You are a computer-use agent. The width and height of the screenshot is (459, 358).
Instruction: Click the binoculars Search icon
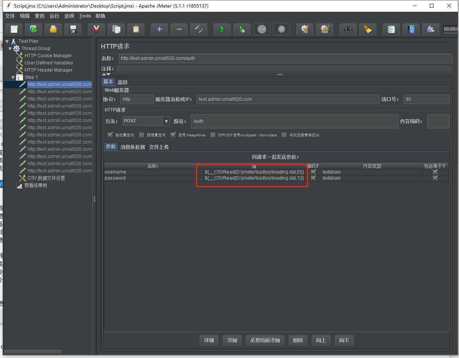click(x=348, y=29)
